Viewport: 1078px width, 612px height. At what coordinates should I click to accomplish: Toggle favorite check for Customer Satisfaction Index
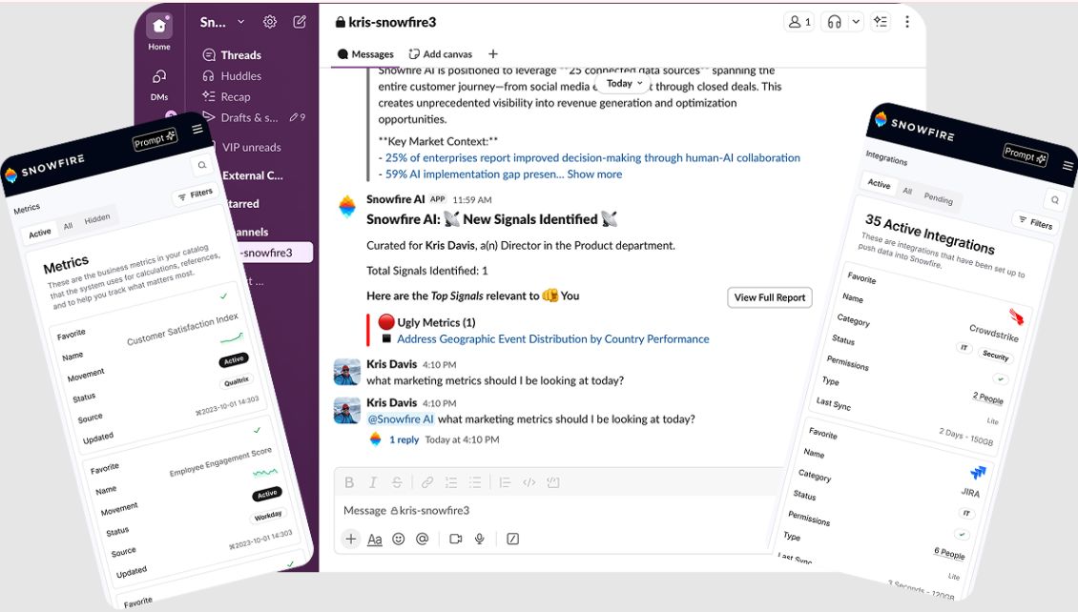(223, 296)
